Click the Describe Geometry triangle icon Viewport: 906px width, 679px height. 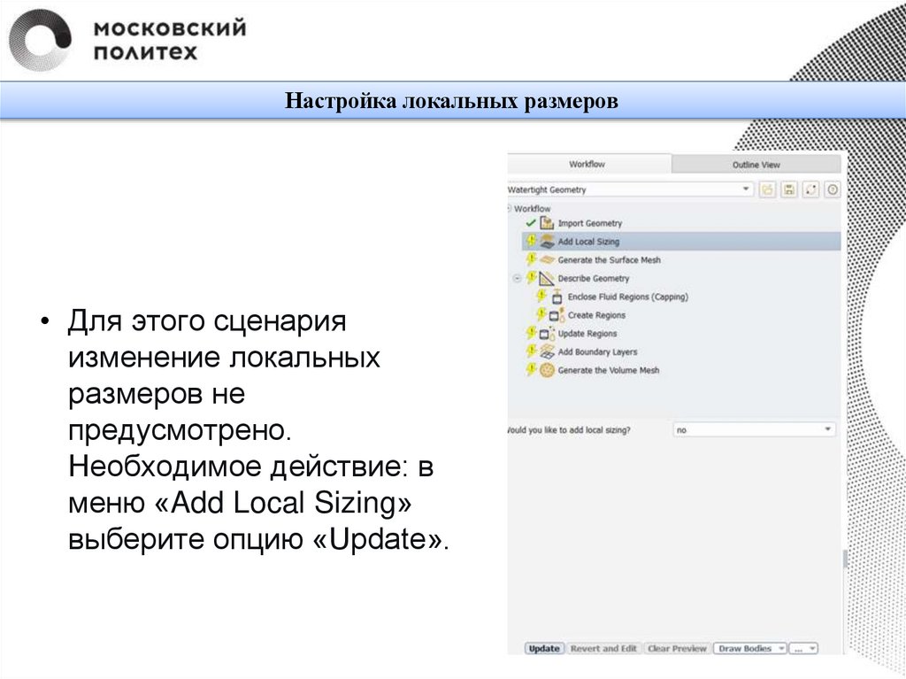(x=547, y=278)
